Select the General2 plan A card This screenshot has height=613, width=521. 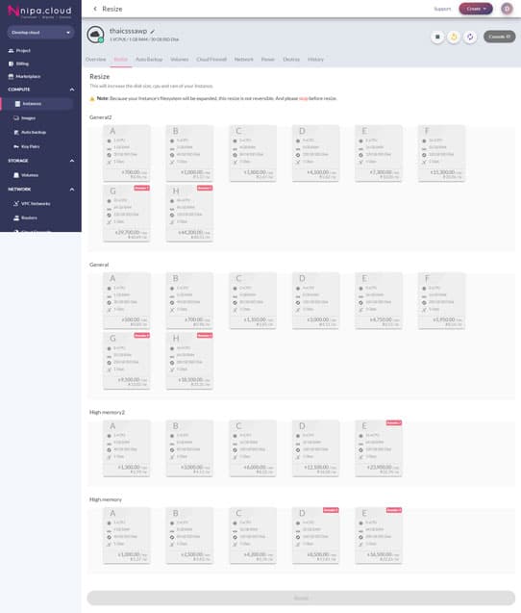pos(127,153)
